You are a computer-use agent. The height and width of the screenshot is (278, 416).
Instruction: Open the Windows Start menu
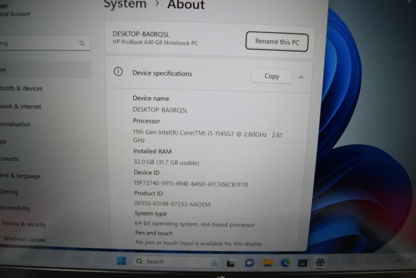coord(121,261)
